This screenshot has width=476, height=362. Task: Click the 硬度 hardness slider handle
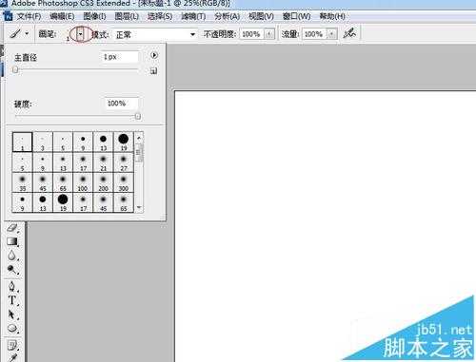138,116
